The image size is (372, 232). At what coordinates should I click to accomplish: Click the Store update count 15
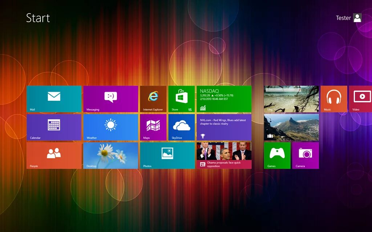pyautogui.click(x=190, y=109)
